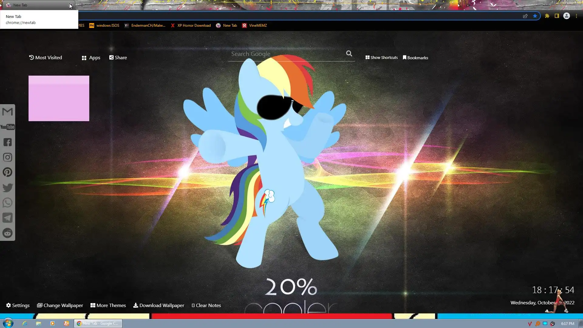
Task: Expand the Apps menu
Action: pyautogui.click(x=91, y=58)
